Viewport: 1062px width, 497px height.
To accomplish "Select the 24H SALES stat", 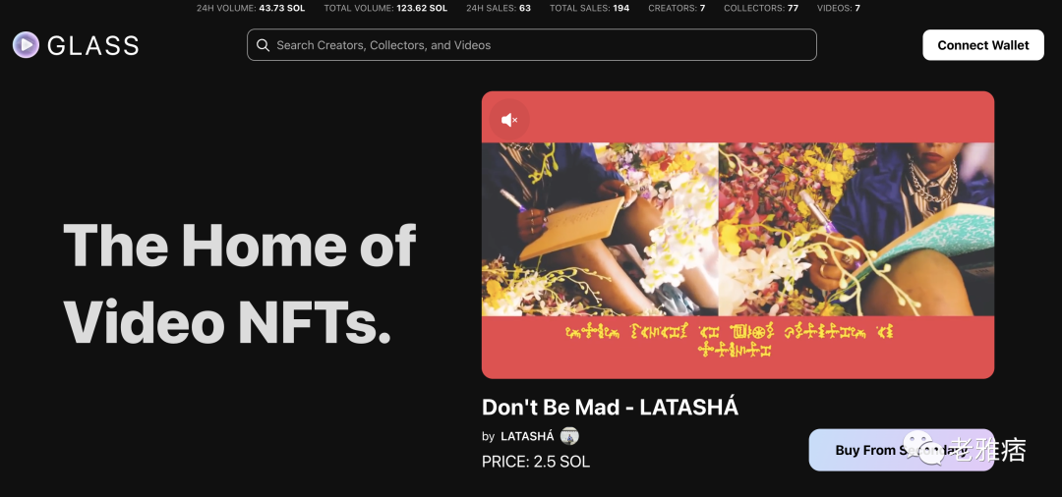I will click(499, 8).
